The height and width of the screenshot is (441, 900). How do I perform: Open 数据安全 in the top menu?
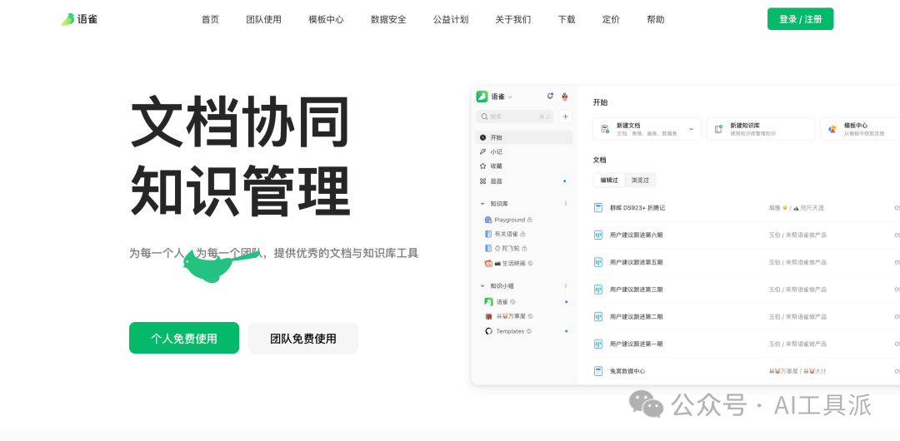[x=388, y=19]
